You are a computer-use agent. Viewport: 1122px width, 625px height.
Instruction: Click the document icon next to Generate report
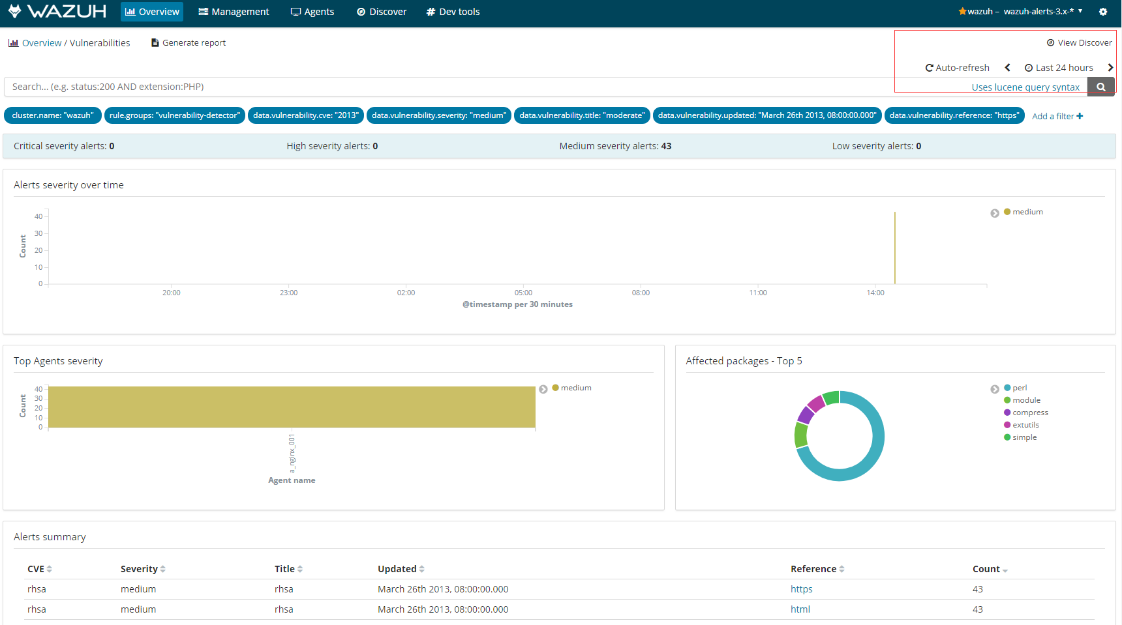pyautogui.click(x=155, y=42)
